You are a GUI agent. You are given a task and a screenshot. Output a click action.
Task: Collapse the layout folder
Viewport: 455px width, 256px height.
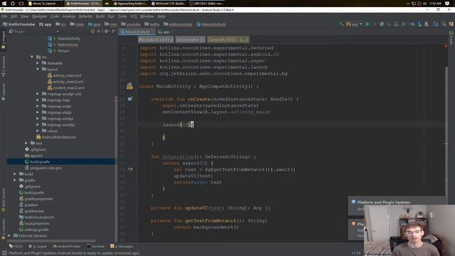(x=38, y=69)
